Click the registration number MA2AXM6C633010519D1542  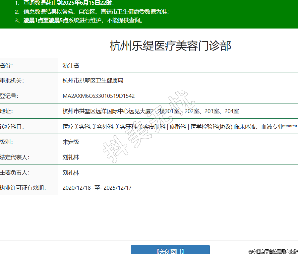[x=98, y=96]
